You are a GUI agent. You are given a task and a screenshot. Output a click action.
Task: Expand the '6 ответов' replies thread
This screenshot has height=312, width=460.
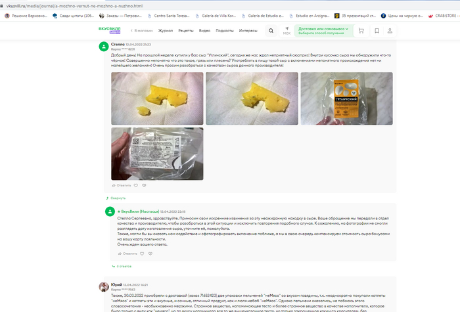coord(122,266)
